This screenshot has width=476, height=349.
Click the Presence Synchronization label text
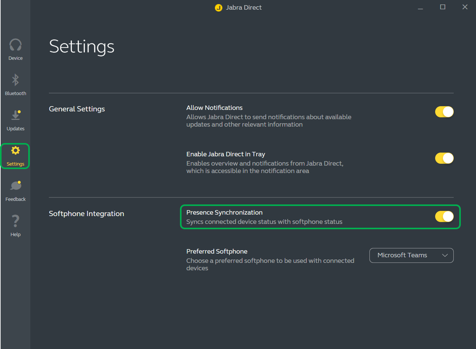pos(224,213)
